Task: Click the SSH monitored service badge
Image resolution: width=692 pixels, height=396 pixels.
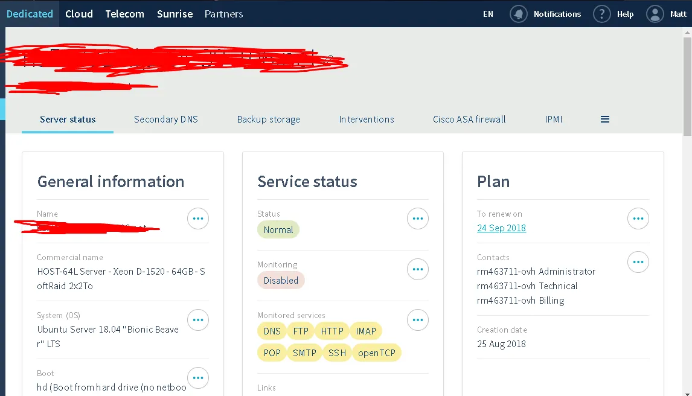Action: [x=337, y=353]
